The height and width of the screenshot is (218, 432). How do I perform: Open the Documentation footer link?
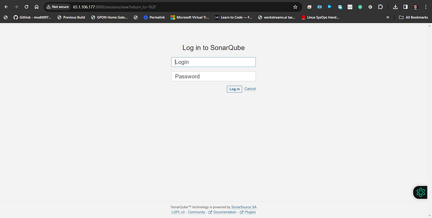(x=223, y=212)
